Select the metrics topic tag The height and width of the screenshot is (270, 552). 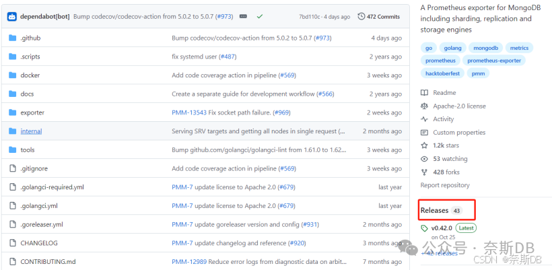(x=519, y=48)
